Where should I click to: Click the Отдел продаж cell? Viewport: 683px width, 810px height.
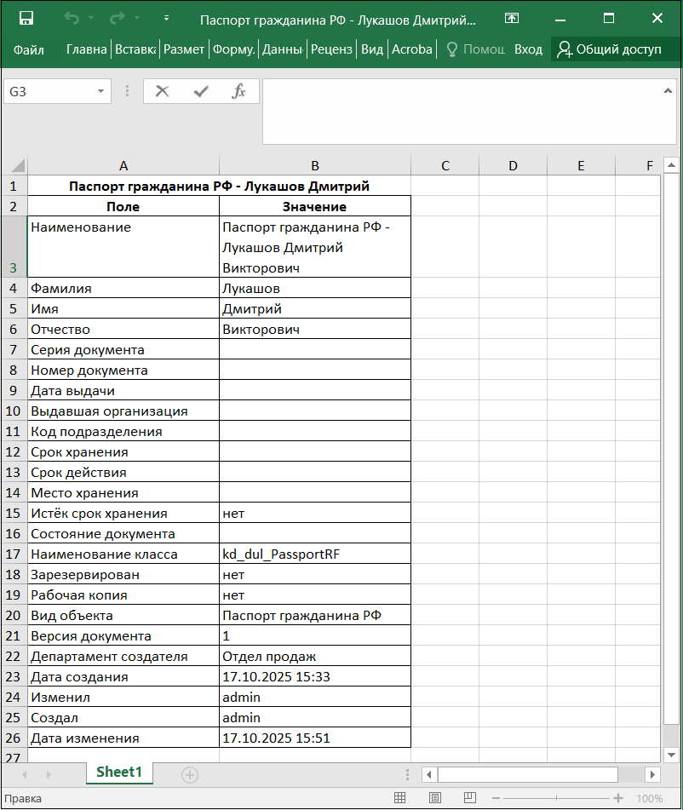315,657
